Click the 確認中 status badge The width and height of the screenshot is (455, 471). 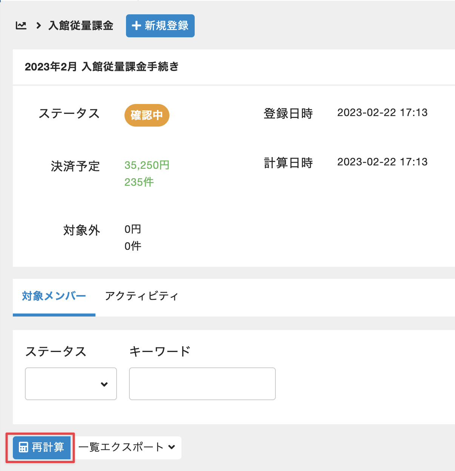(147, 115)
